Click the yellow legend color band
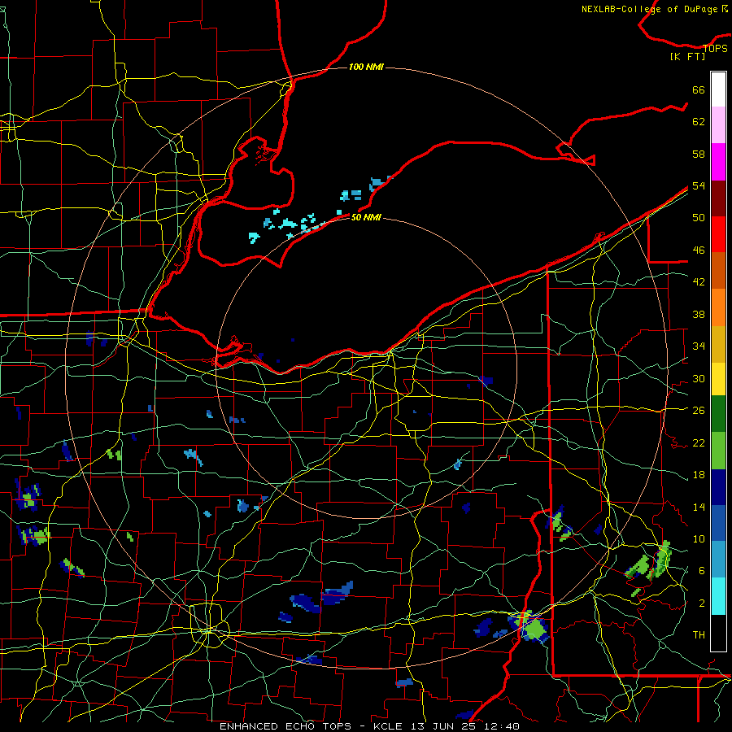732x732 pixels. click(718, 379)
